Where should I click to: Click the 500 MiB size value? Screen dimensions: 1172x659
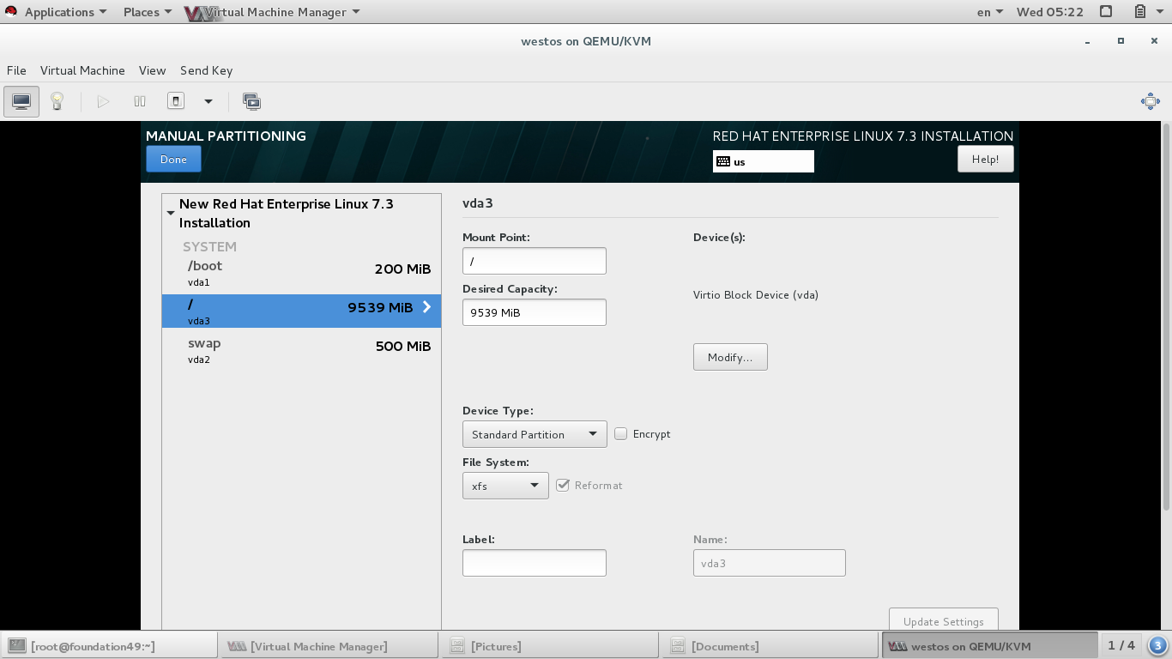(x=402, y=346)
